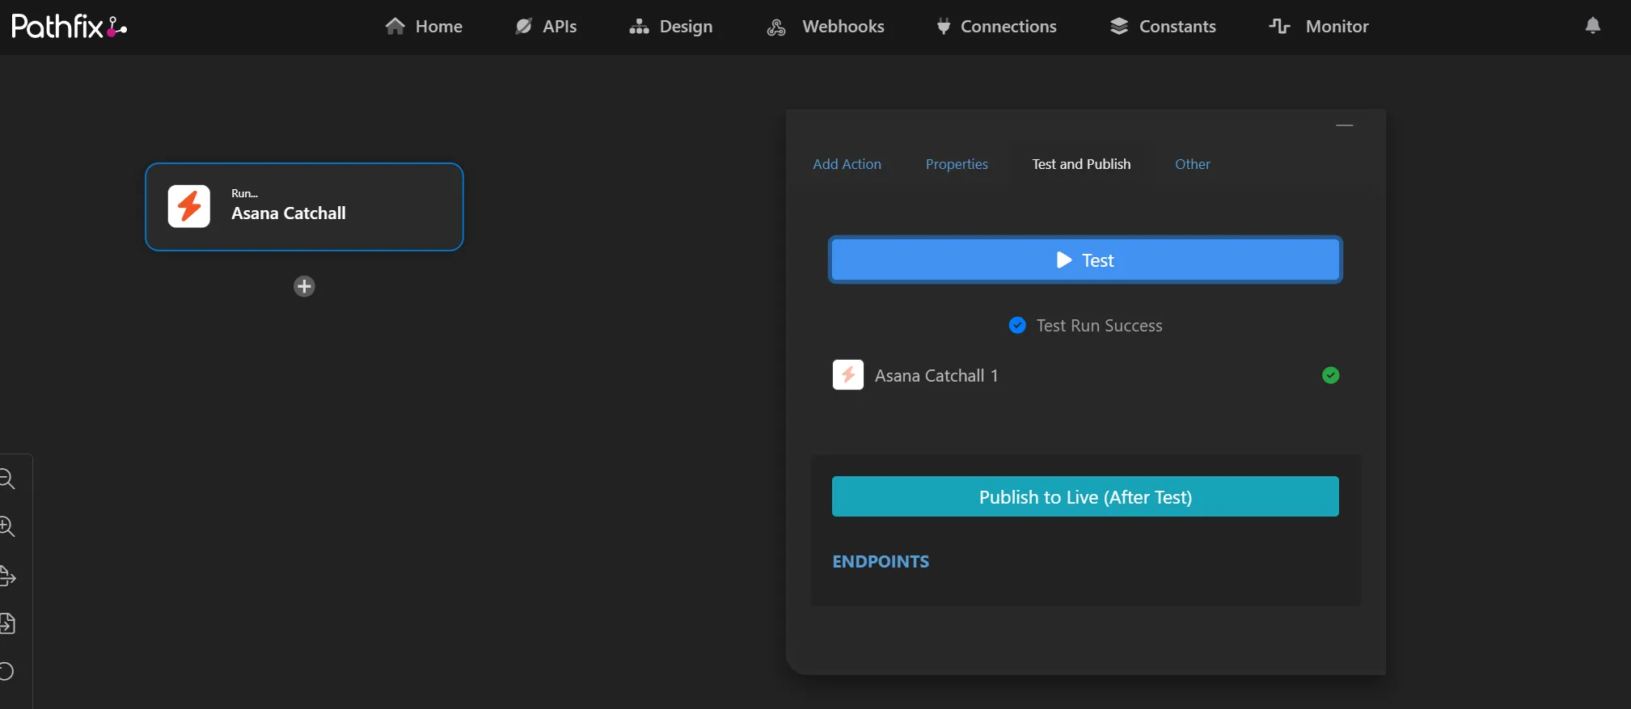Open the Connections page
1631x709 pixels.
[996, 27]
